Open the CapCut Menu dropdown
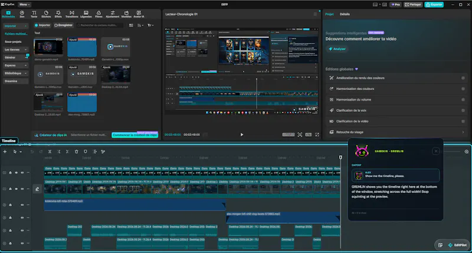 (x=24, y=5)
